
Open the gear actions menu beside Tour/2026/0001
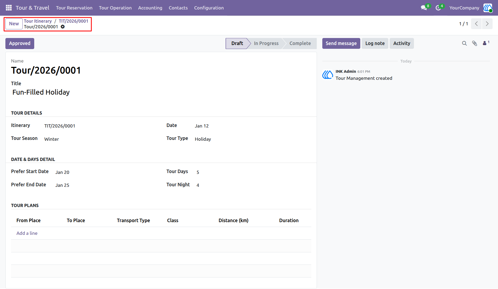click(63, 27)
